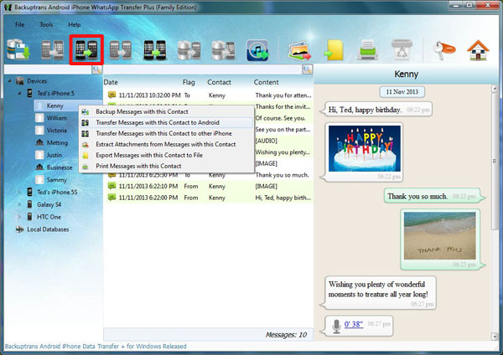Click the search icon above device tree
This screenshot has height=355, width=503.
97,69
